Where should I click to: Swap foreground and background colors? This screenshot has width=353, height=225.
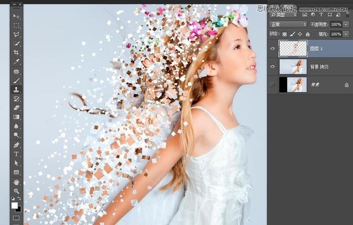click(19, 199)
